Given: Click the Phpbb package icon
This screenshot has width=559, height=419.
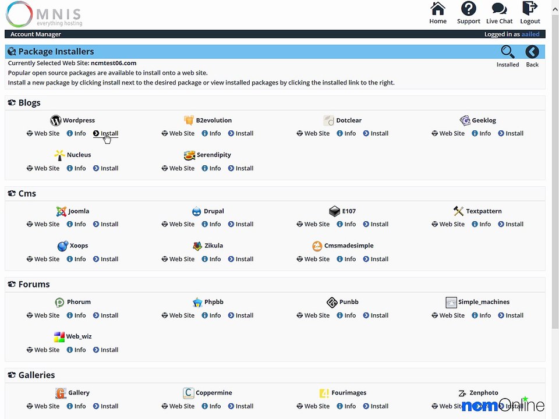Looking at the screenshot, I should [x=197, y=302].
